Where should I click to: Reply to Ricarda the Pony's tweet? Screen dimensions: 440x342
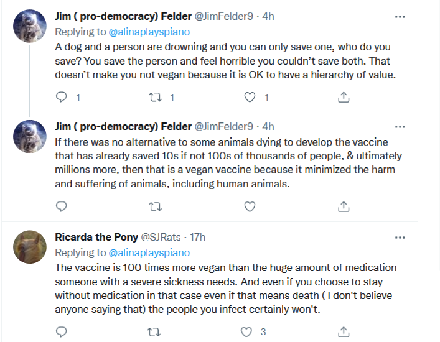(61, 331)
